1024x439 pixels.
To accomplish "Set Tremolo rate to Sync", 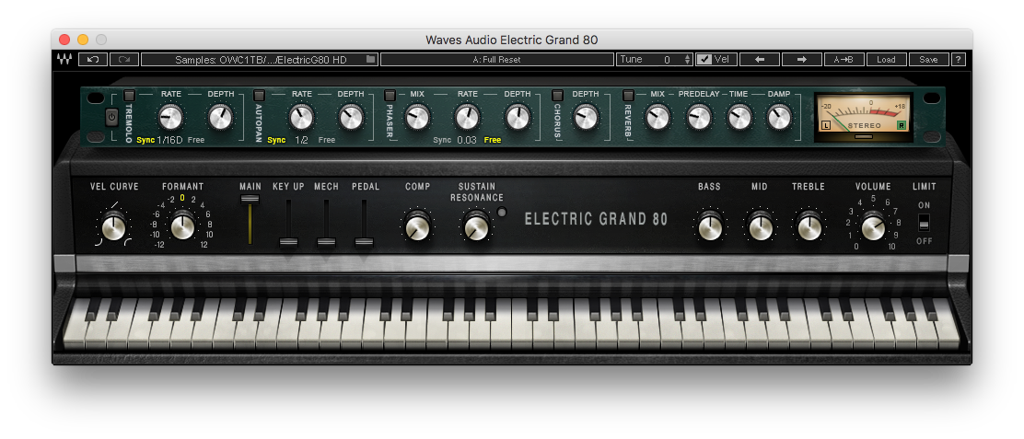I will point(145,140).
